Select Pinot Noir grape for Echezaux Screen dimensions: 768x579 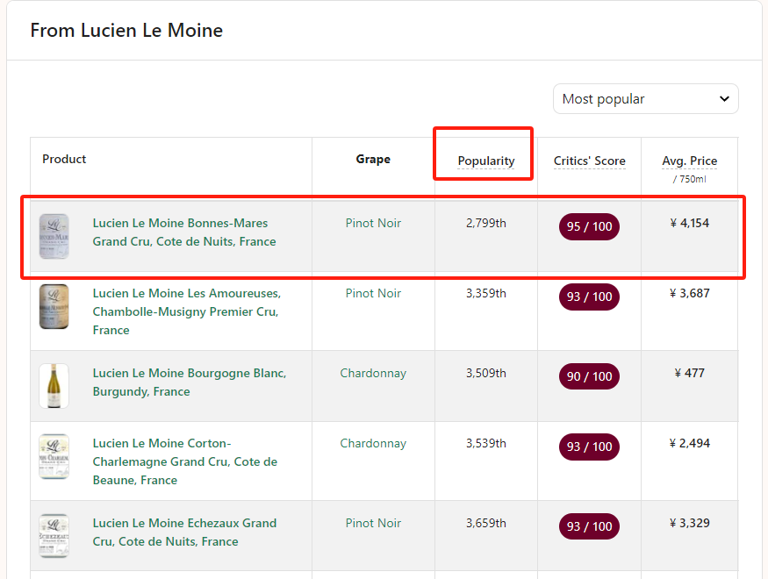pos(373,523)
